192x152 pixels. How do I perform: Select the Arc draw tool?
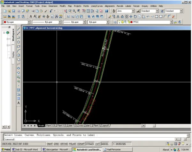(x=19, y=51)
